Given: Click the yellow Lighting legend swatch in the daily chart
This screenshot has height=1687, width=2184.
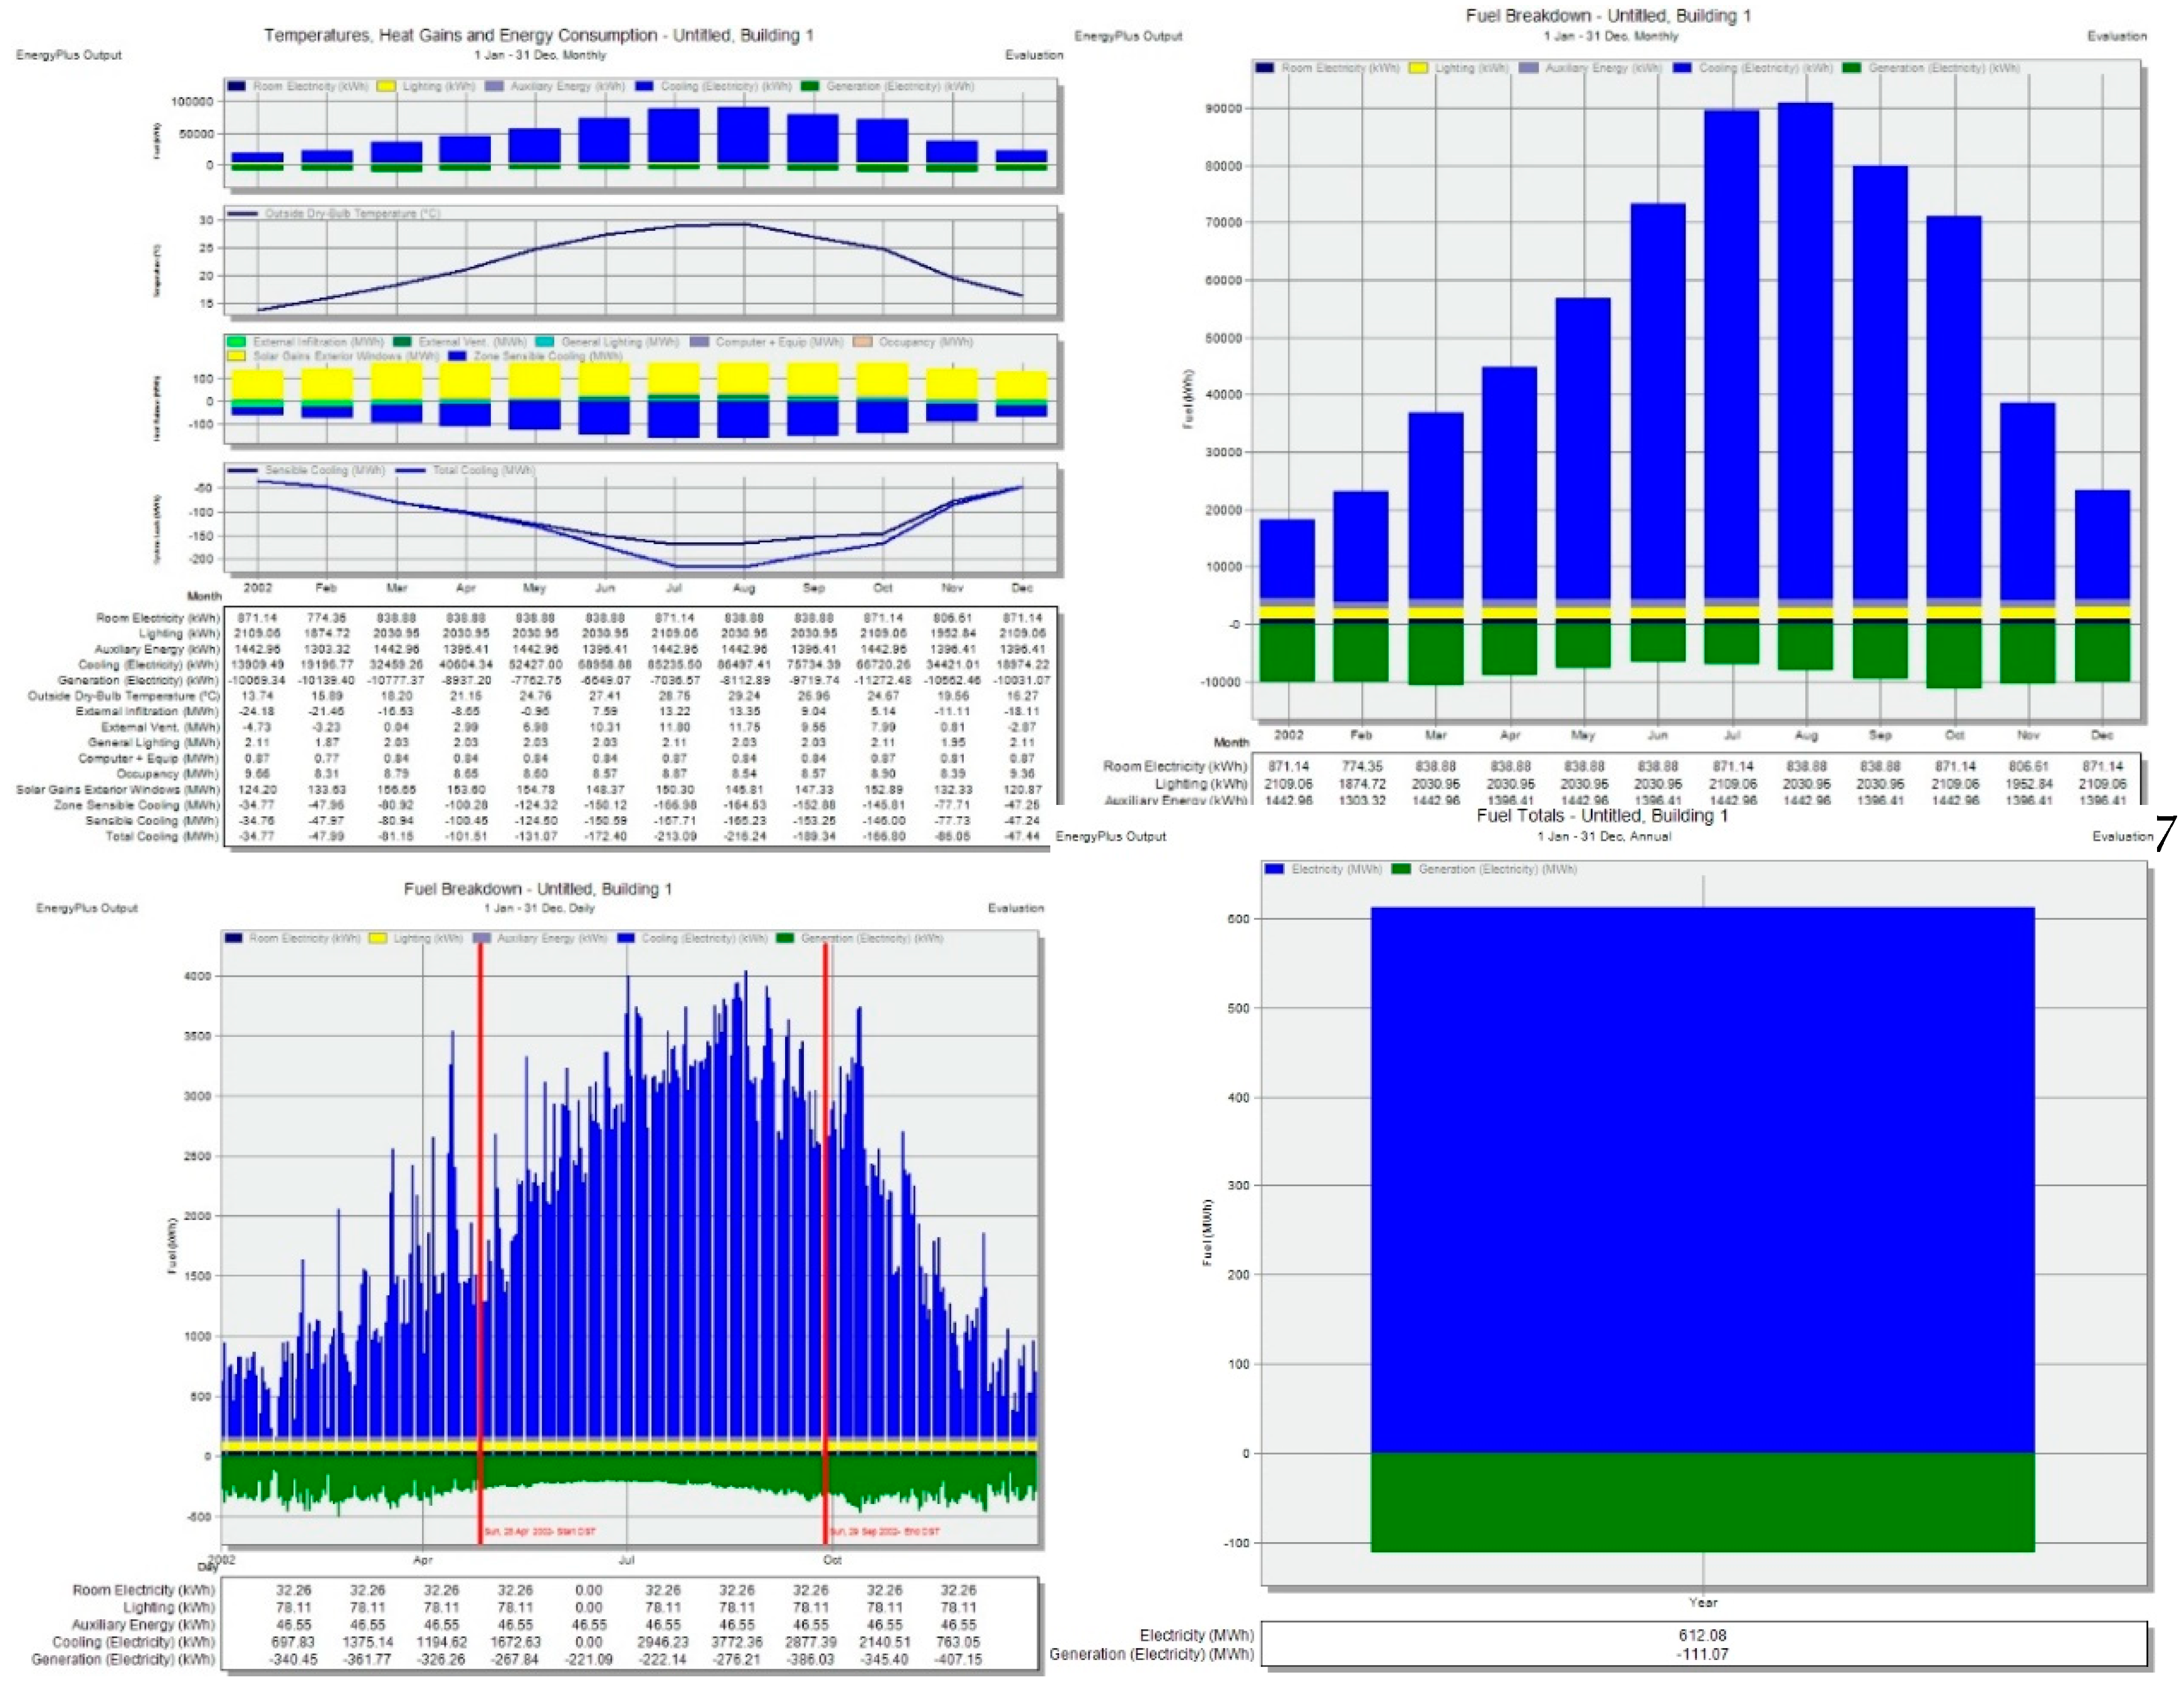Looking at the screenshot, I should click(378, 938).
